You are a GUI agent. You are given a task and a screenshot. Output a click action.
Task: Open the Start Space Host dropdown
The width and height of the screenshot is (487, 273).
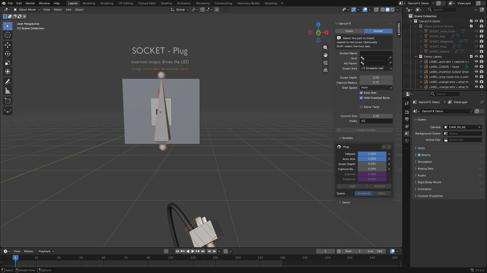376,88
